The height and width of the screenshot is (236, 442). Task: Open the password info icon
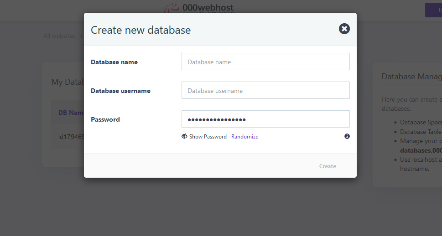347,136
